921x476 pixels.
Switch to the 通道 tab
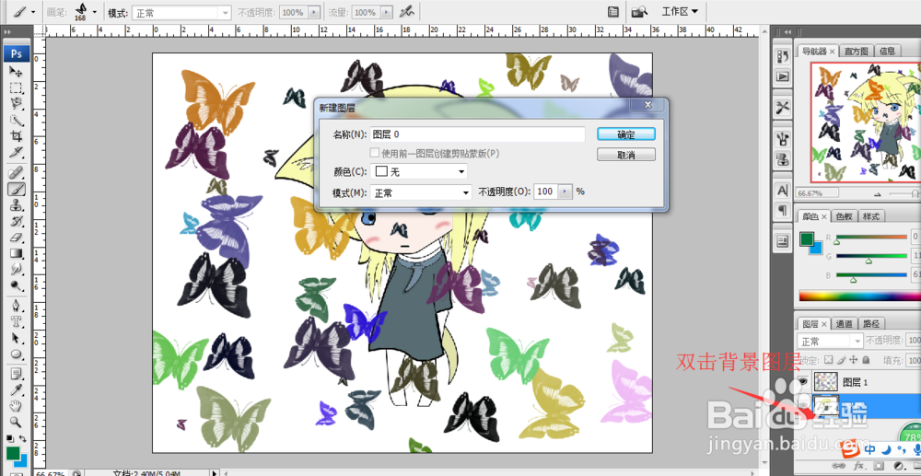[x=844, y=323]
